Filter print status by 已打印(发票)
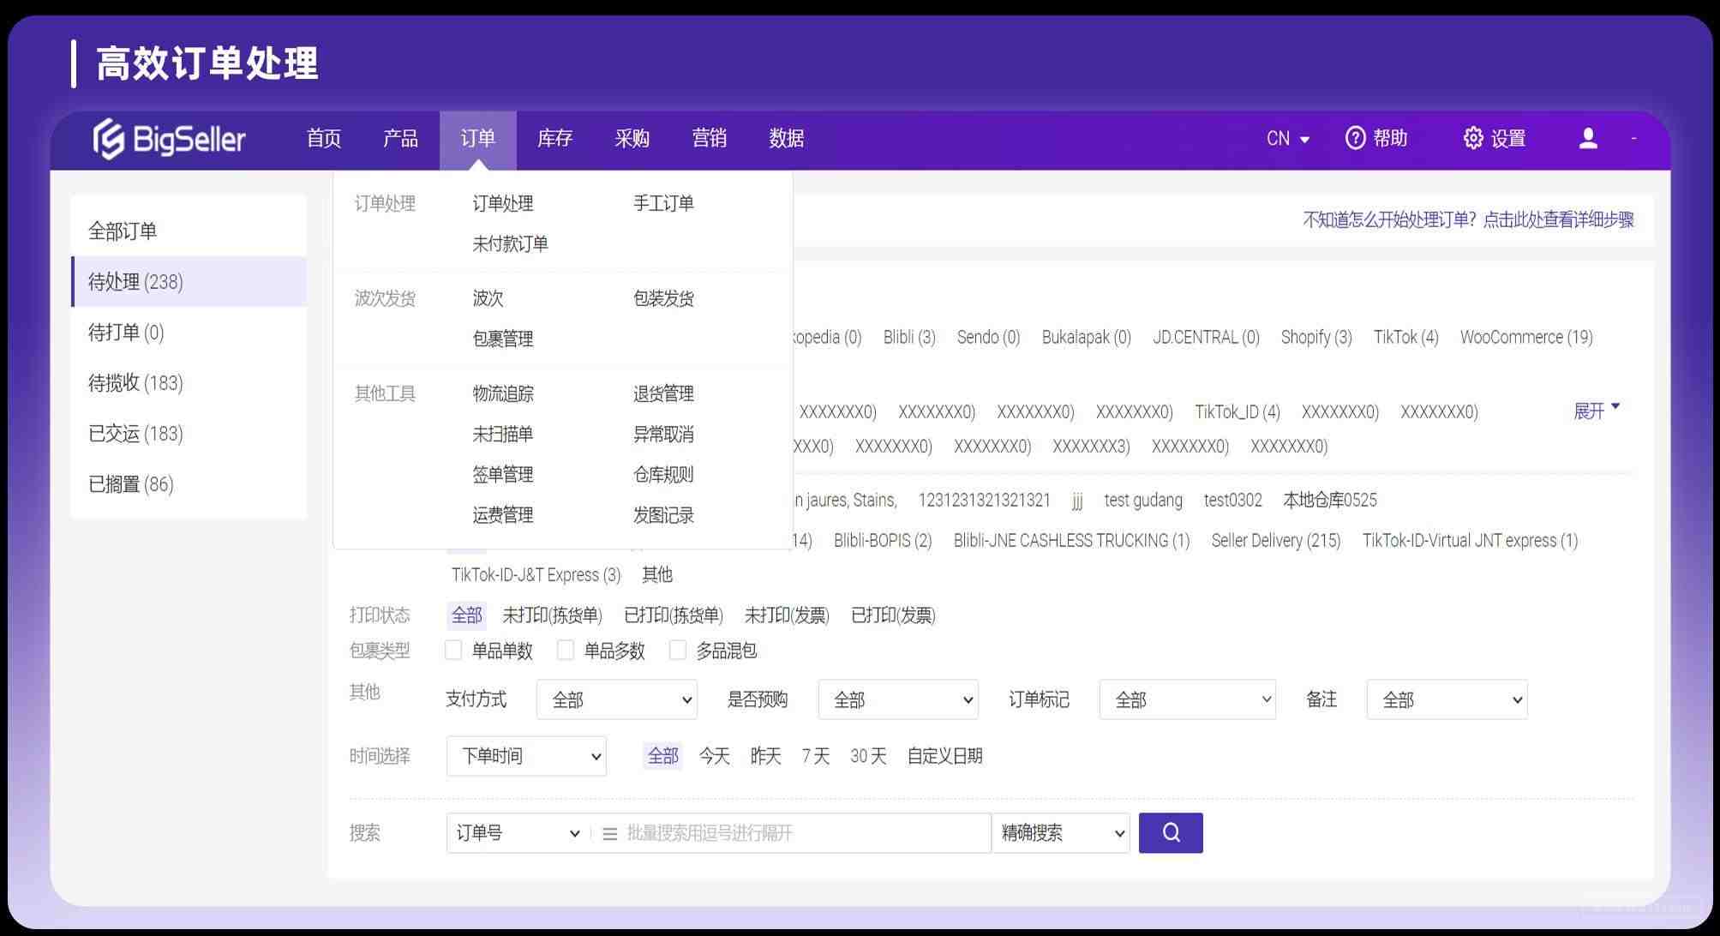Image resolution: width=1720 pixels, height=936 pixels. click(893, 615)
